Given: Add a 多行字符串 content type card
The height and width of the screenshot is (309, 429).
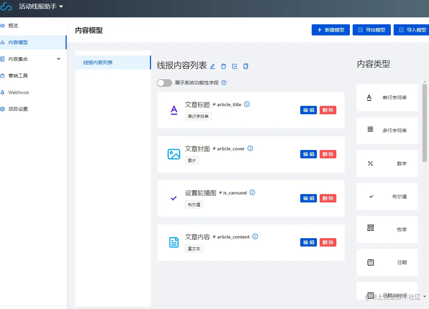Looking at the screenshot, I should point(387,131).
